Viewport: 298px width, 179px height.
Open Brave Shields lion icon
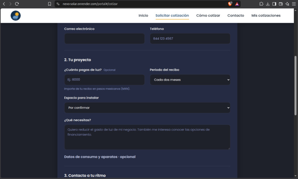(230, 4)
